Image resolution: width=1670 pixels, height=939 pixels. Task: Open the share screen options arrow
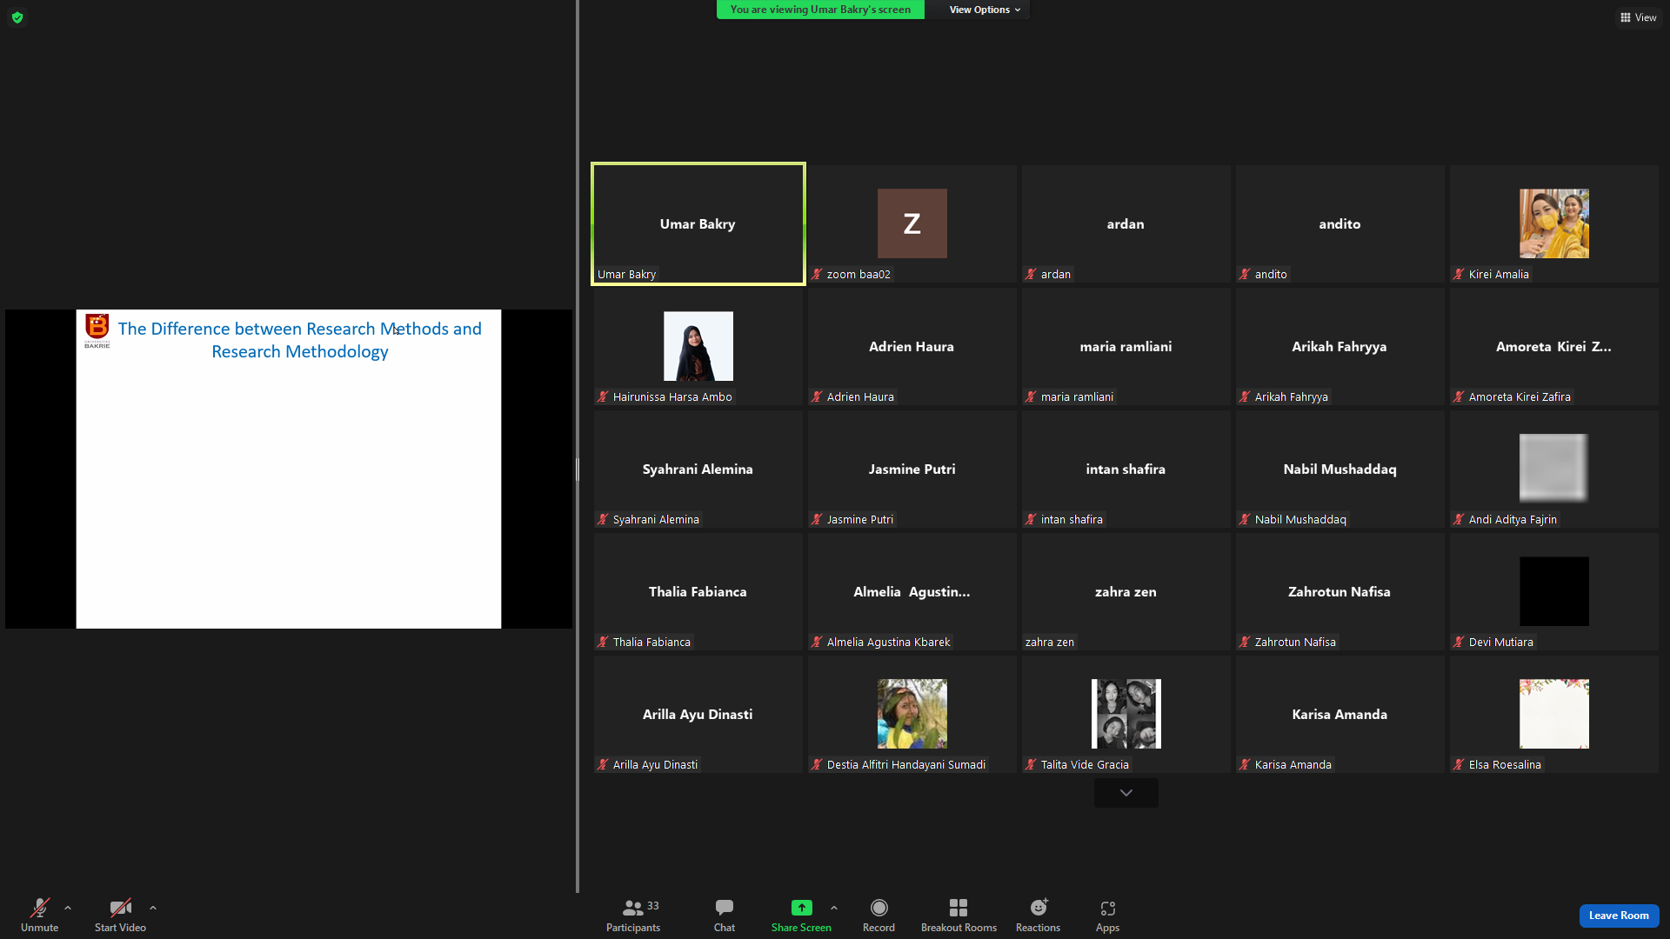pos(834,908)
